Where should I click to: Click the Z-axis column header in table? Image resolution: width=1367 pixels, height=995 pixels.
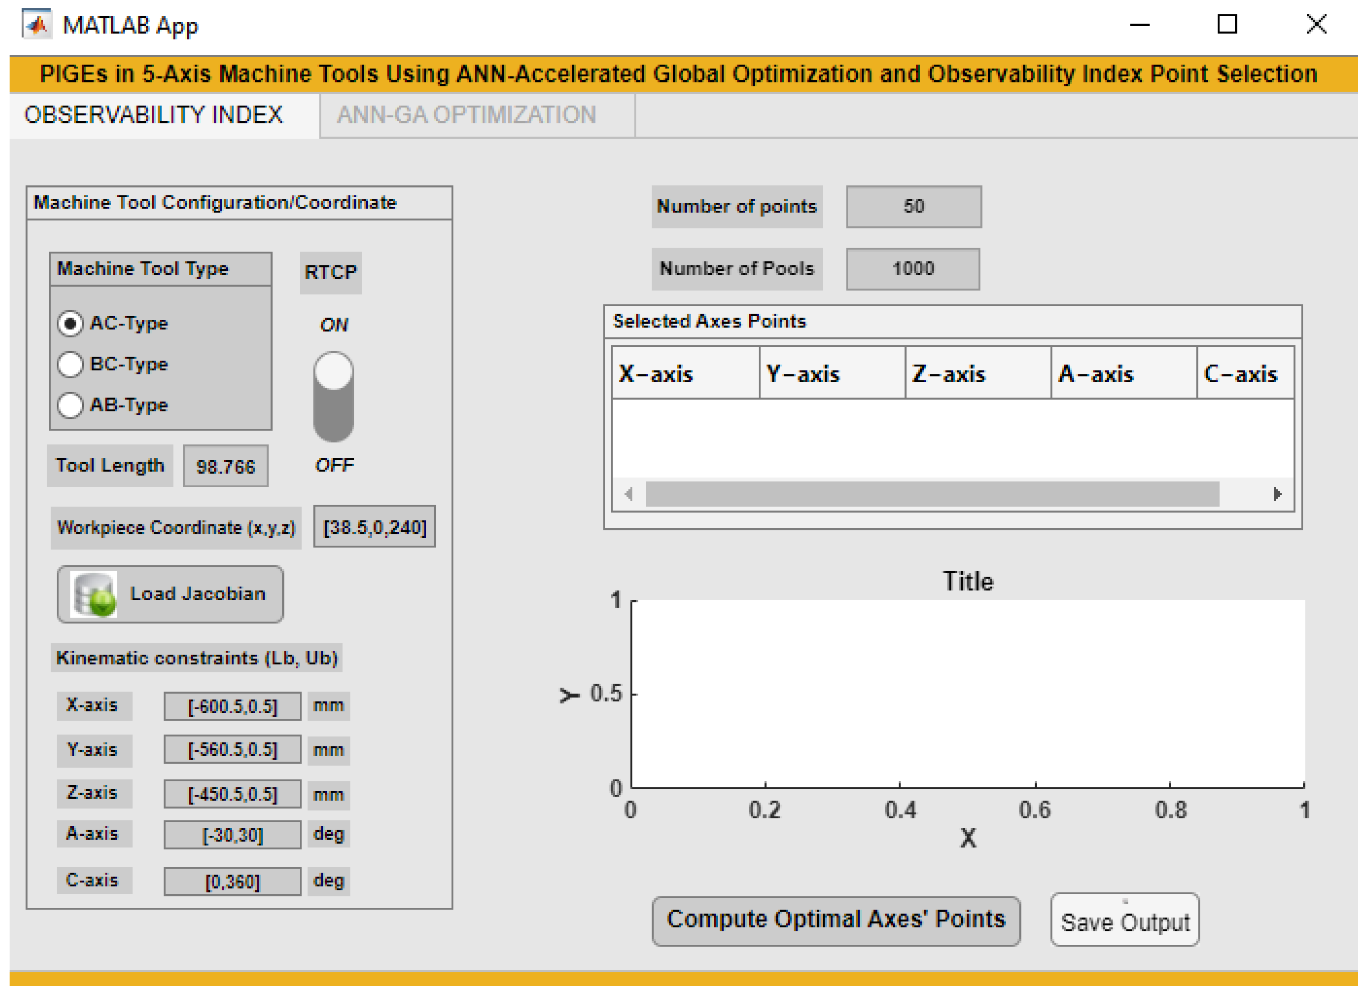click(x=978, y=374)
